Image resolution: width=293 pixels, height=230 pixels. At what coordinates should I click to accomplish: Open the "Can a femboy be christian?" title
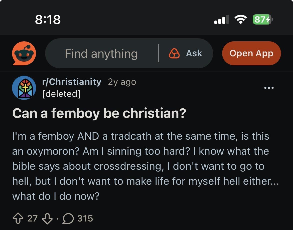pos(99,113)
